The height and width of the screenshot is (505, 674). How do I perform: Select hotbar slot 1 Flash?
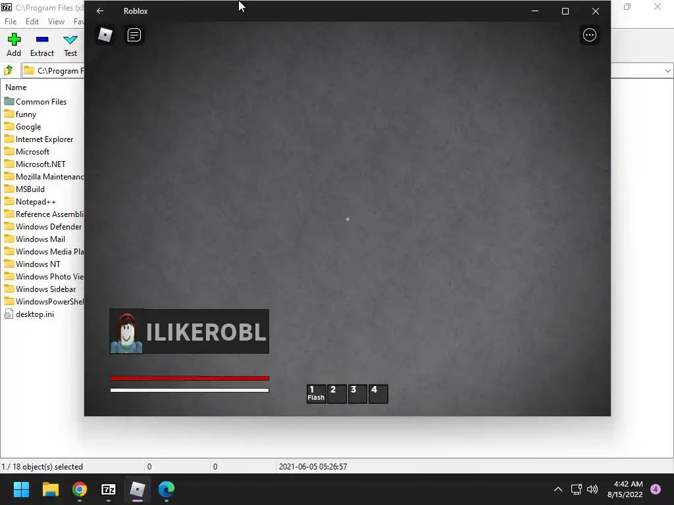tap(316, 393)
